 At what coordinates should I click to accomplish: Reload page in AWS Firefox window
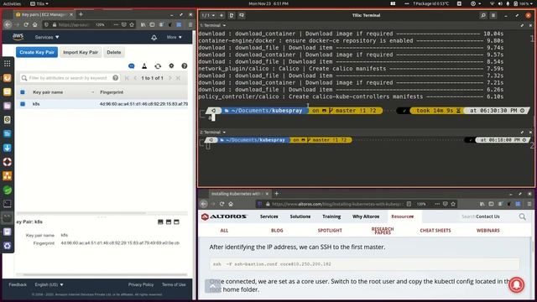pos(26,24)
